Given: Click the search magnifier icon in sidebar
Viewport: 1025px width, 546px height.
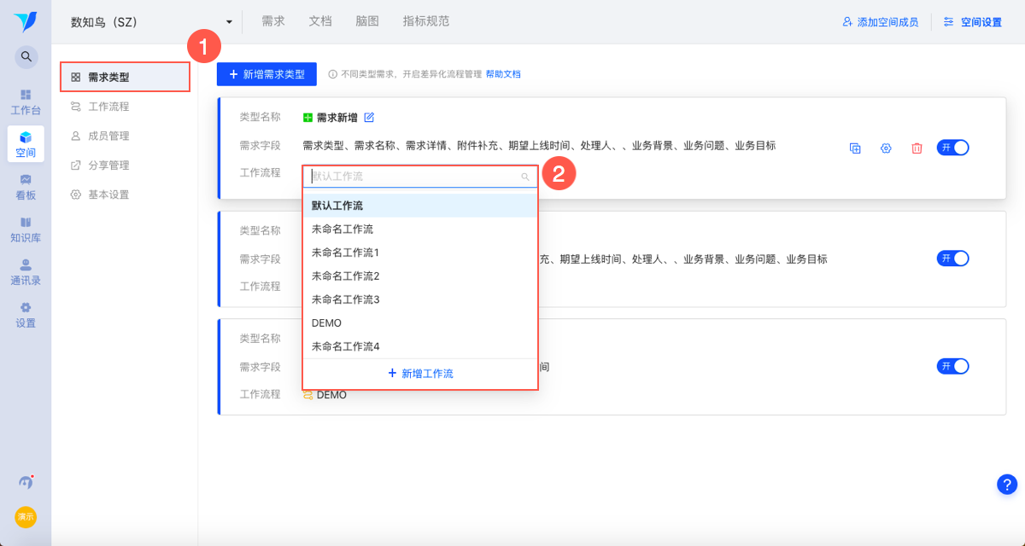Looking at the screenshot, I should click(26, 57).
